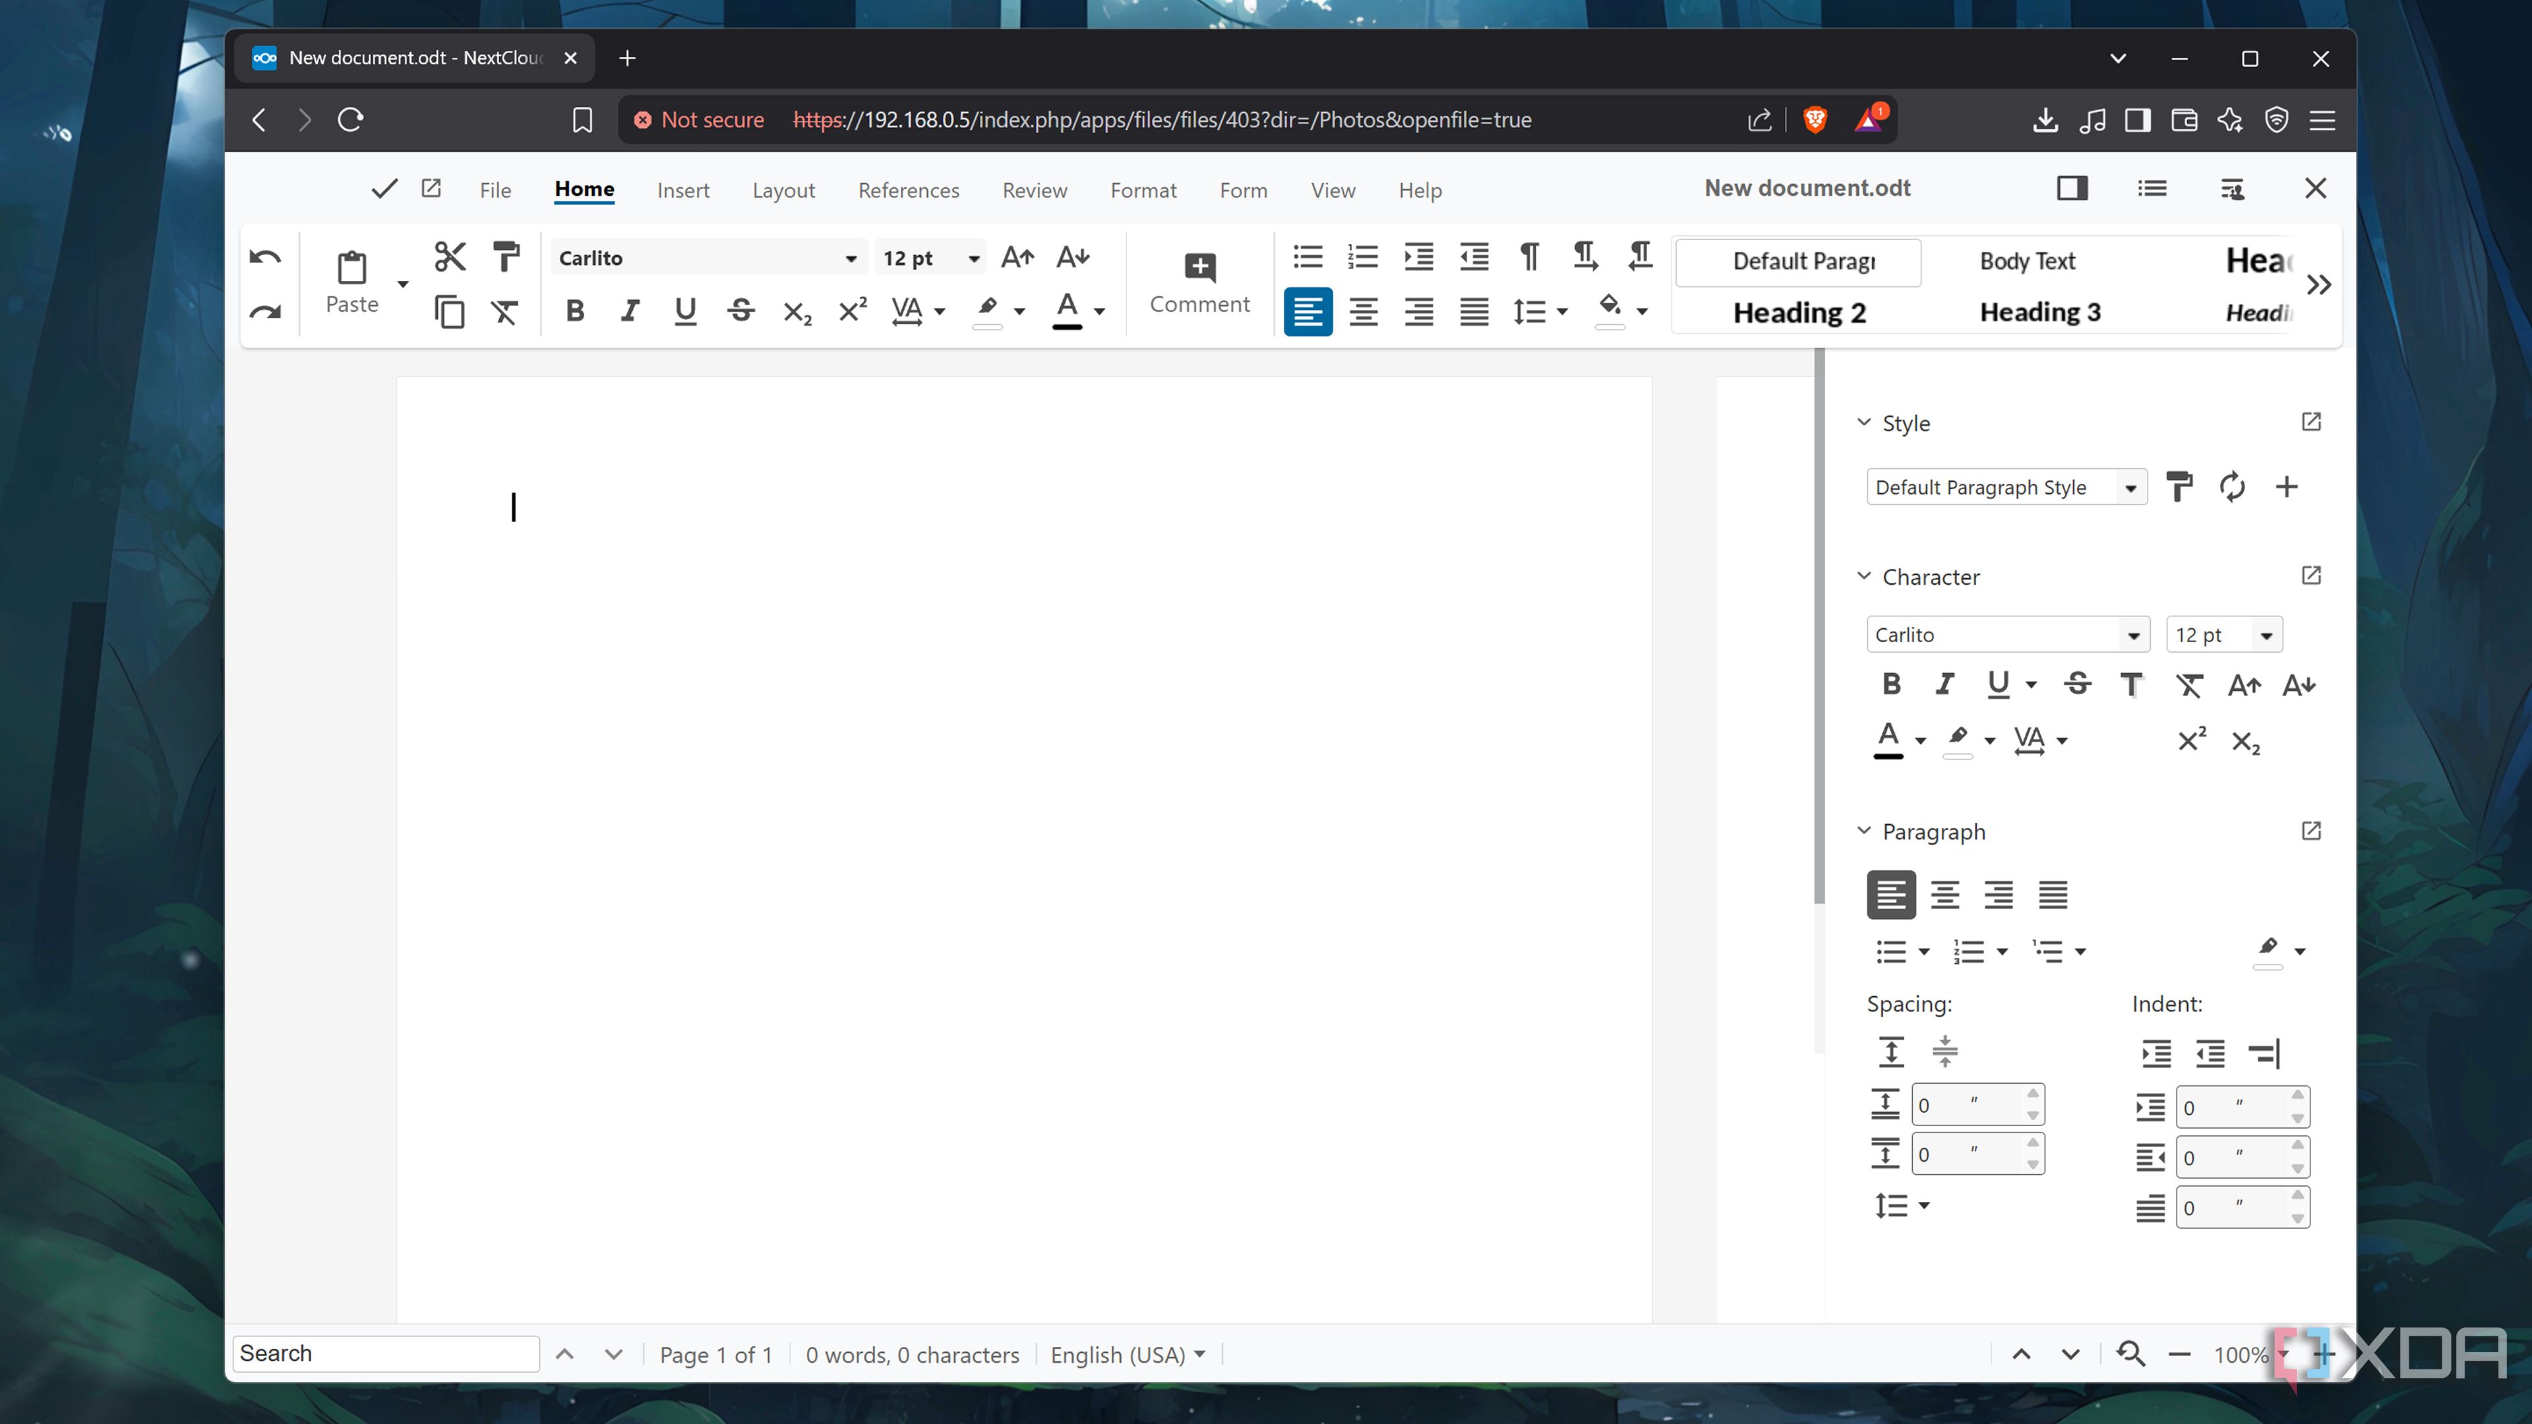Image resolution: width=2532 pixels, height=1424 pixels.
Task: Open the Paste options arrow
Action: click(x=402, y=284)
